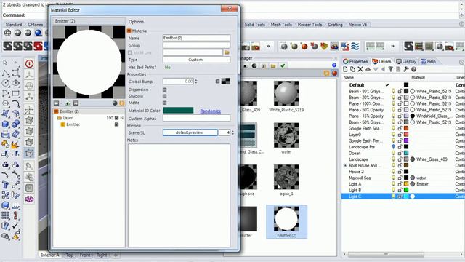Toggle lock icon for Landscape layer
465x262 pixels.
click(x=400, y=159)
